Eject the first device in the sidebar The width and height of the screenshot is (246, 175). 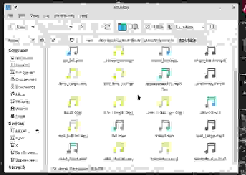point(37,131)
